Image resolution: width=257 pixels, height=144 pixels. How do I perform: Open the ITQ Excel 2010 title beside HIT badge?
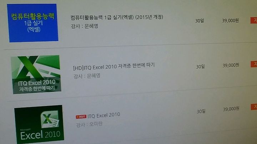tap(104, 115)
